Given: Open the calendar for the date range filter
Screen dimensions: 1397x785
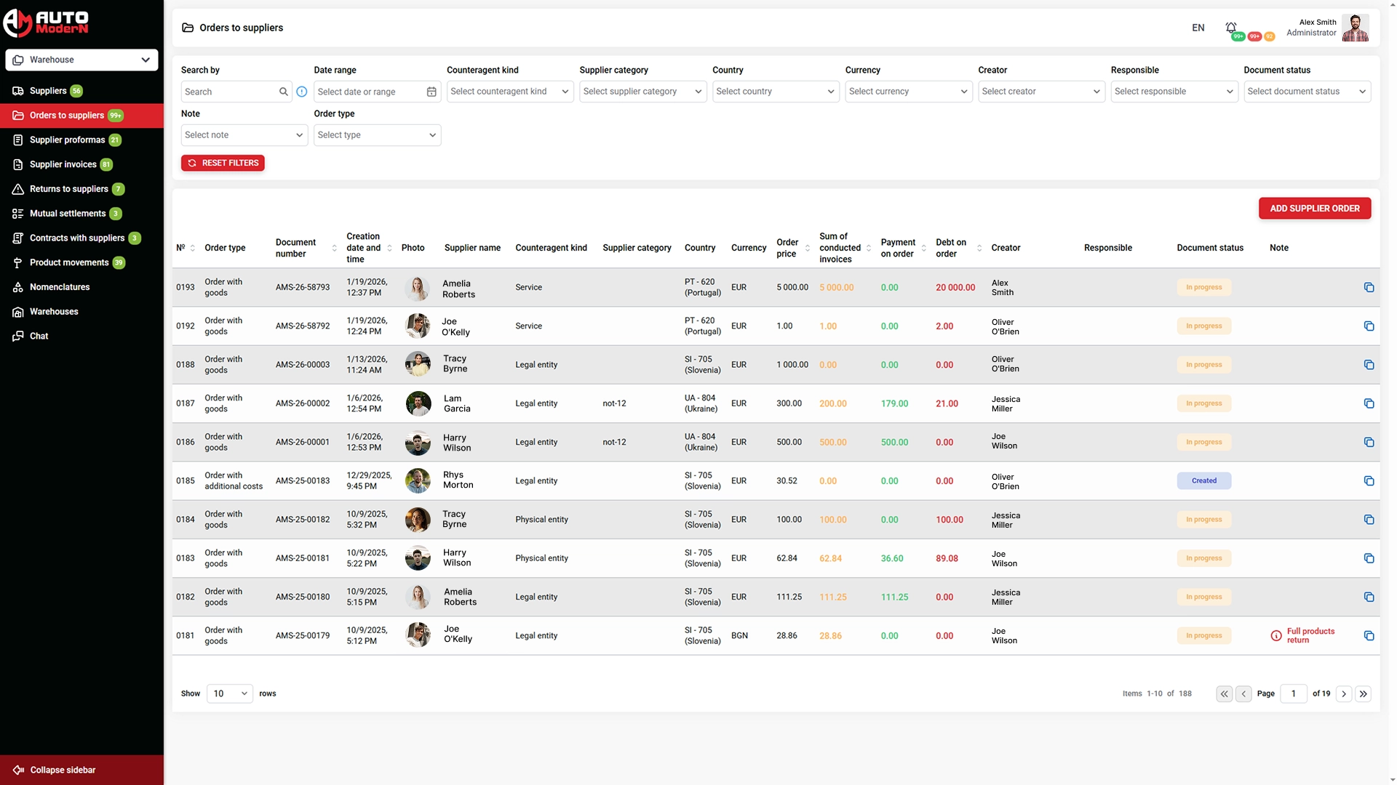Looking at the screenshot, I should point(431,92).
